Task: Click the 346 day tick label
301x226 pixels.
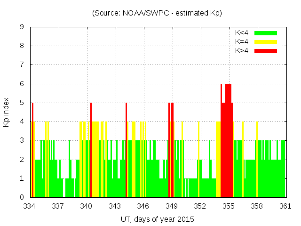Action: pyautogui.click(x=143, y=206)
